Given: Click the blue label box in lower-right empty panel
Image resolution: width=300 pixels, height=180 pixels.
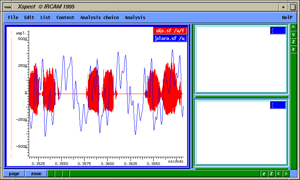Looking at the screenshot, I should [278, 105].
